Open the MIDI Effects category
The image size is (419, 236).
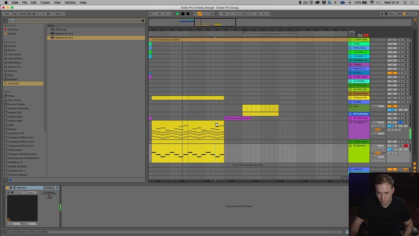tap(14, 62)
